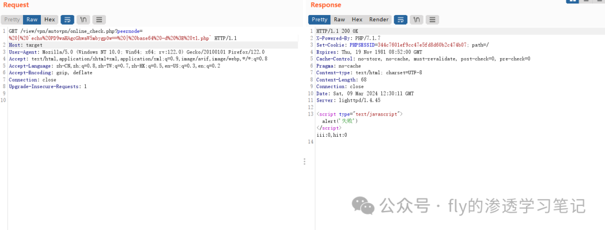Click the Request panel title
The width and height of the screenshot is (605, 230).
coord(16,5)
